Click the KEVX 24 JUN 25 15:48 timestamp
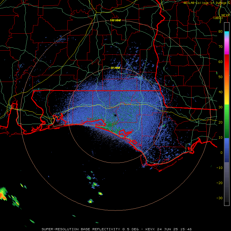This screenshot has height=231, width=231. click(x=169, y=229)
